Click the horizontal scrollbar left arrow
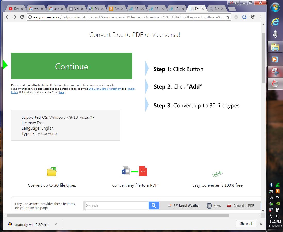The width and height of the screenshot is (283, 232). point(5,215)
